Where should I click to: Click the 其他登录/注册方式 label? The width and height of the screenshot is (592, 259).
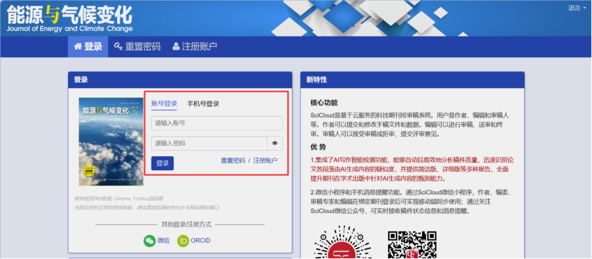pos(186,224)
